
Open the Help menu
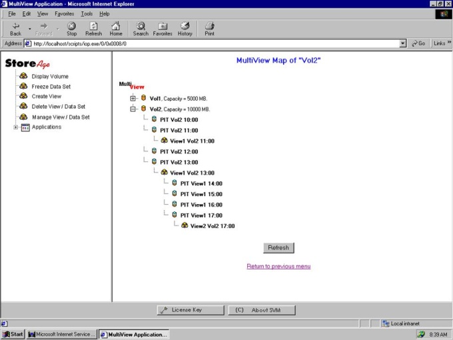(105, 13)
